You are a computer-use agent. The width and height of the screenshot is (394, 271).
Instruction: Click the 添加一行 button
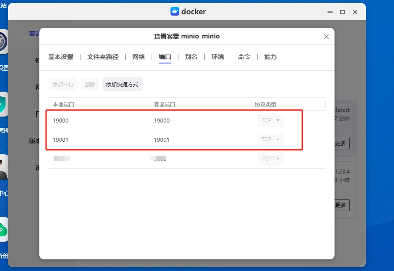tap(63, 84)
